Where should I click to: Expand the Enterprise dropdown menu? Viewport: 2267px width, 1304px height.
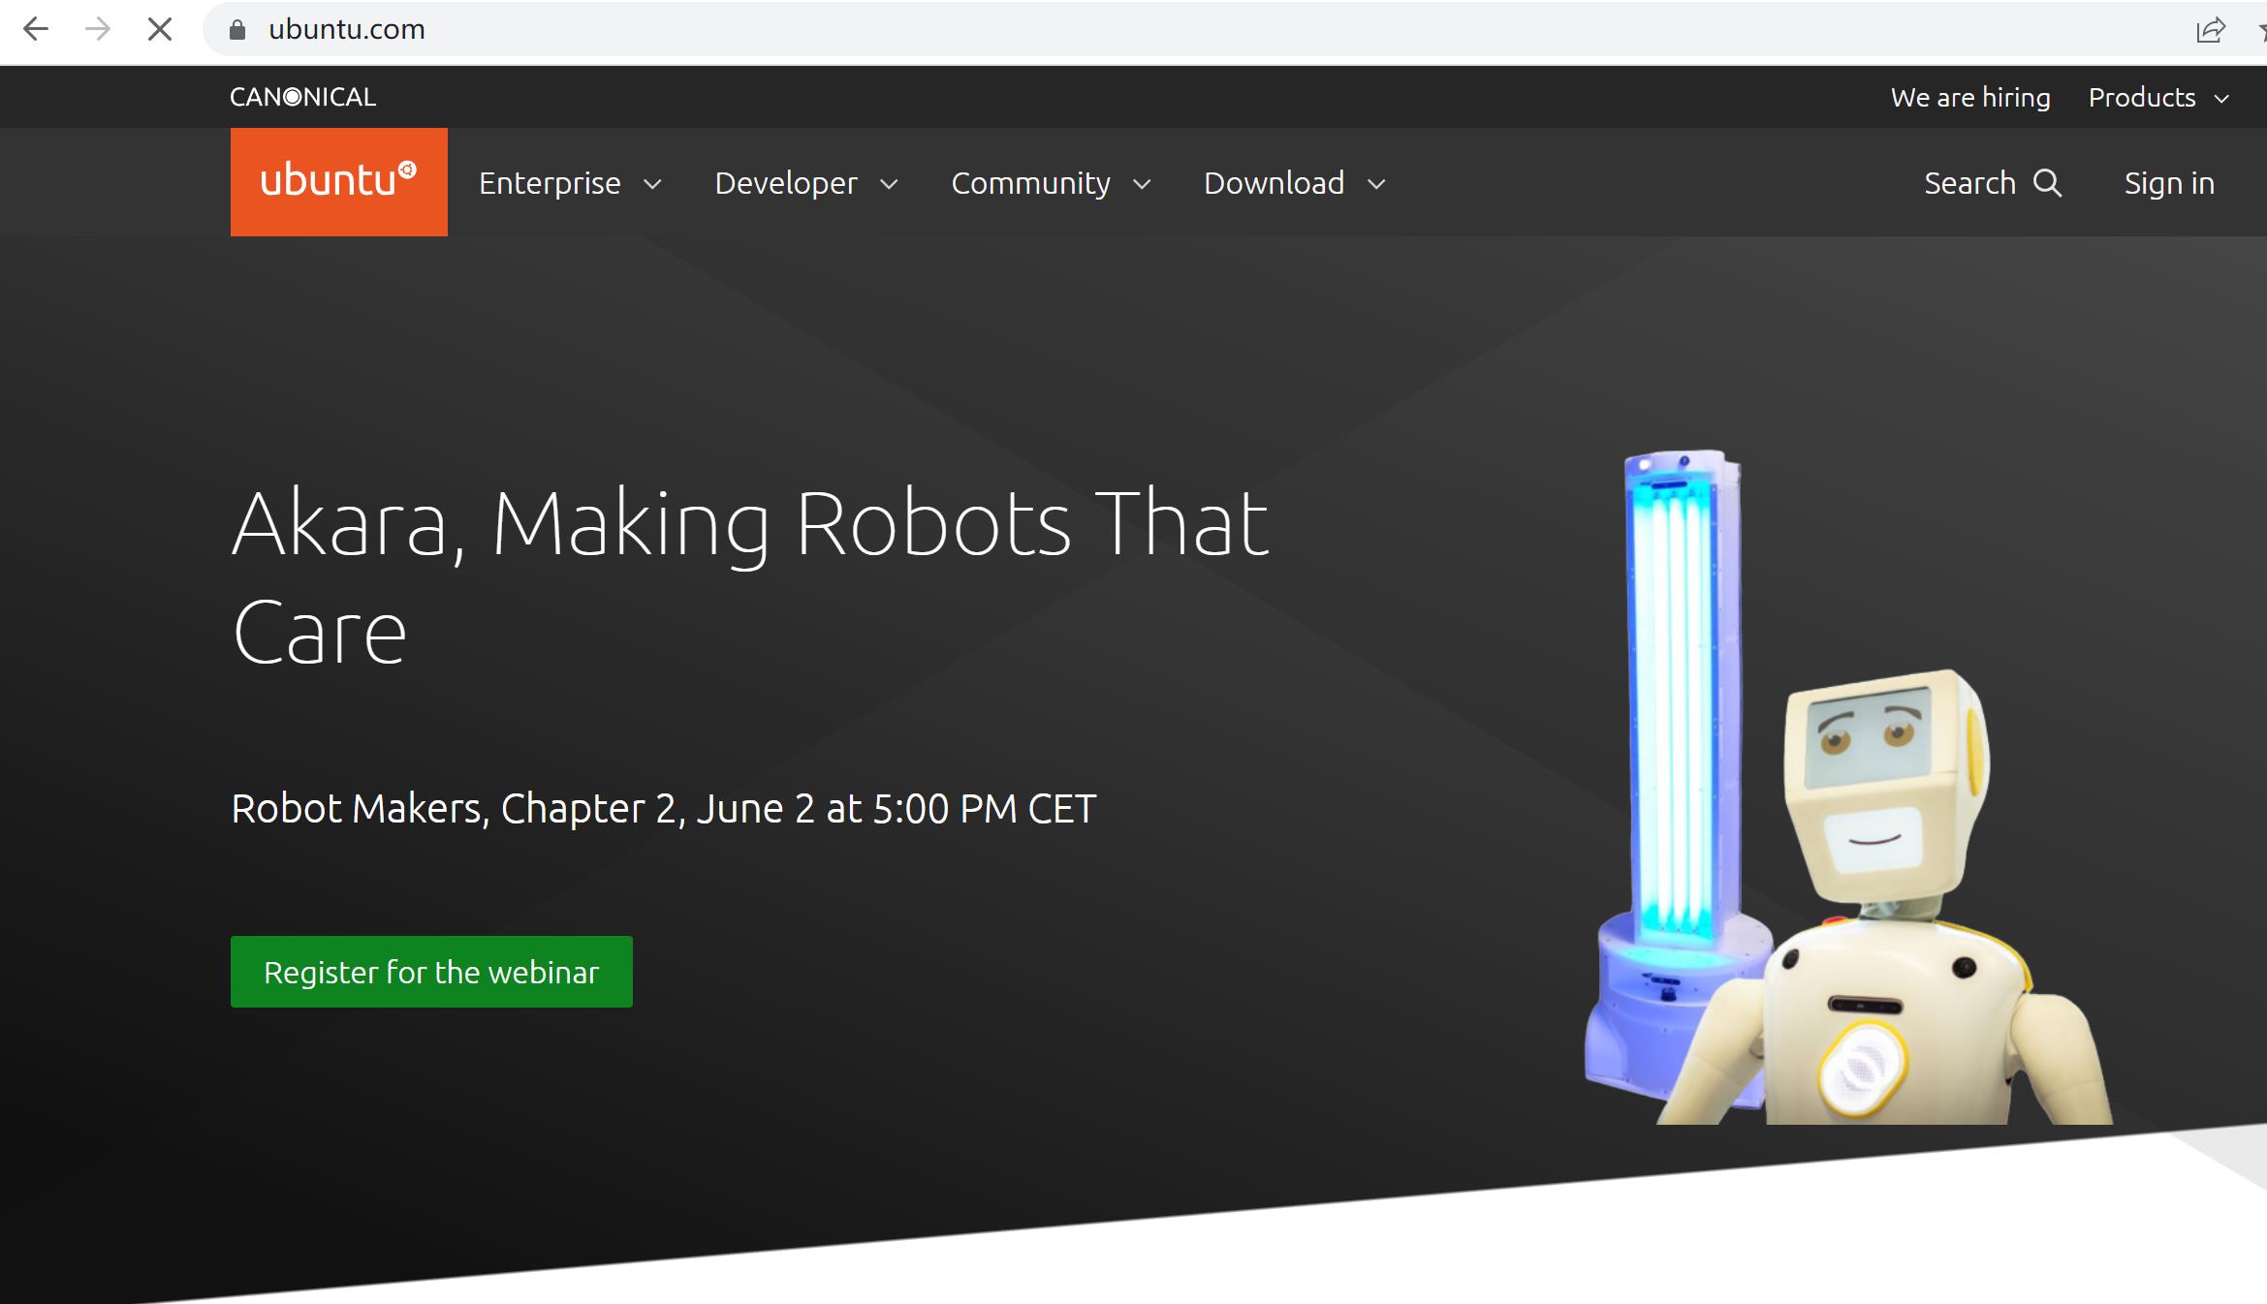(x=570, y=182)
